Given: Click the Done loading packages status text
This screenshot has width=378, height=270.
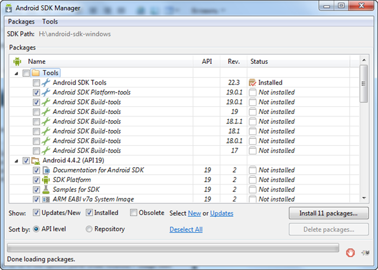Looking at the screenshot, I should (x=41, y=259).
